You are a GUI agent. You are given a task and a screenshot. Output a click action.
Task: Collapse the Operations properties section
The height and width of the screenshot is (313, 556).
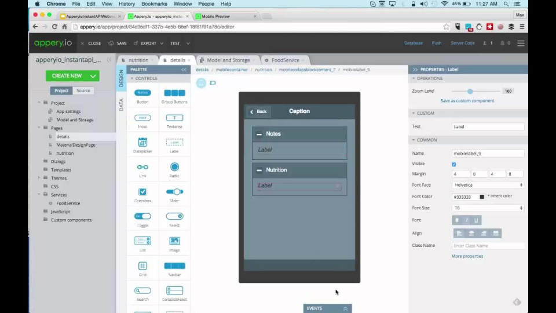tap(414, 78)
